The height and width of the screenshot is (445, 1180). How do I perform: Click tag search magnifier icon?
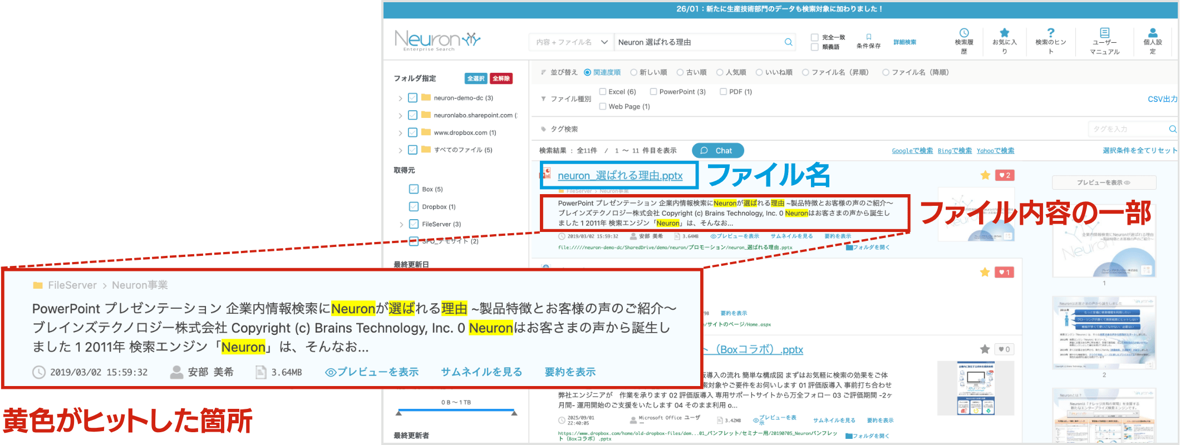tap(1172, 129)
